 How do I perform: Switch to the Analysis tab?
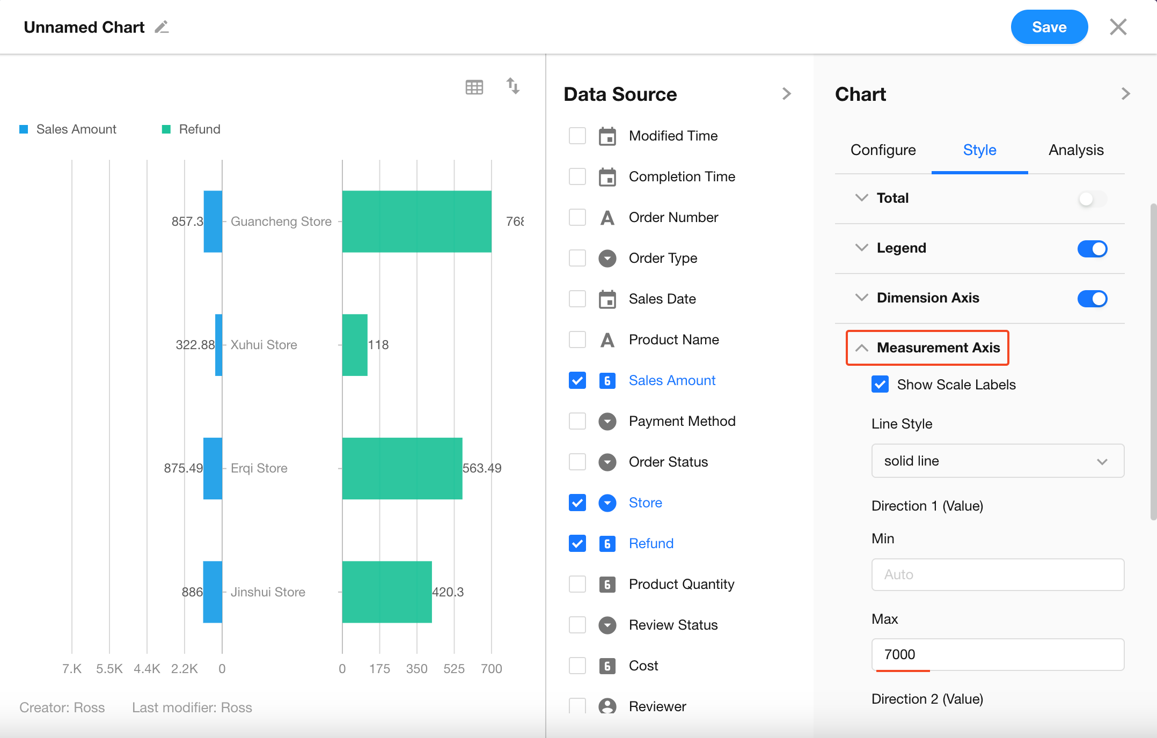pyautogui.click(x=1076, y=150)
